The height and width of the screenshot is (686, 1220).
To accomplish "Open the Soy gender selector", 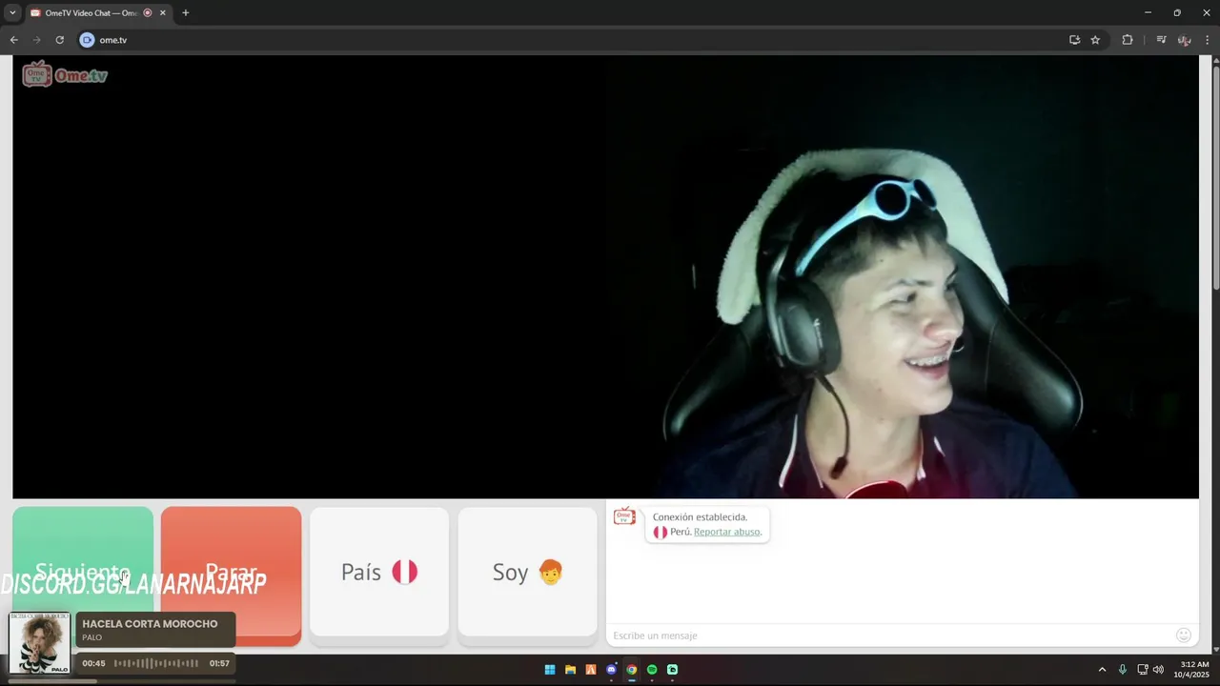I will 528,572.
